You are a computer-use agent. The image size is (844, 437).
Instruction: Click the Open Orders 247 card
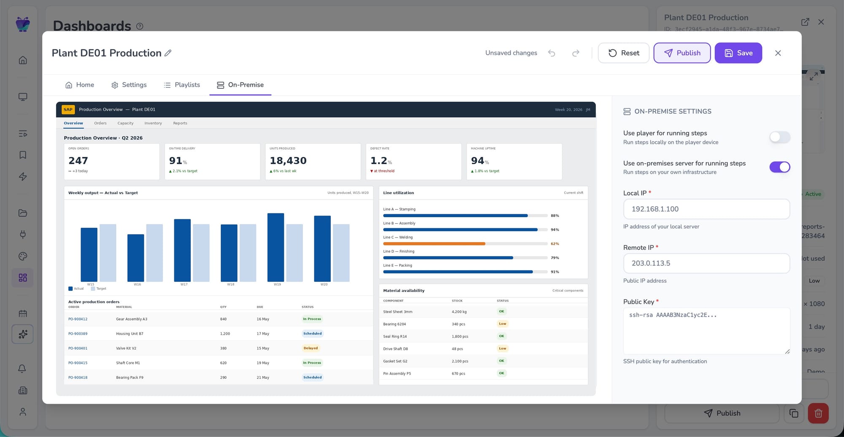coord(111,162)
